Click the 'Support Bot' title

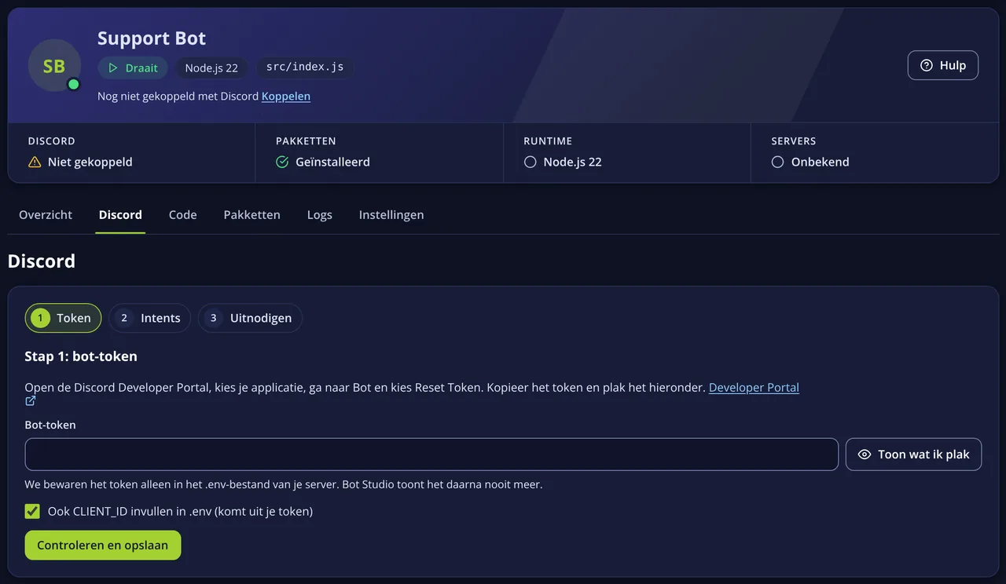click(x=152, y=38)
